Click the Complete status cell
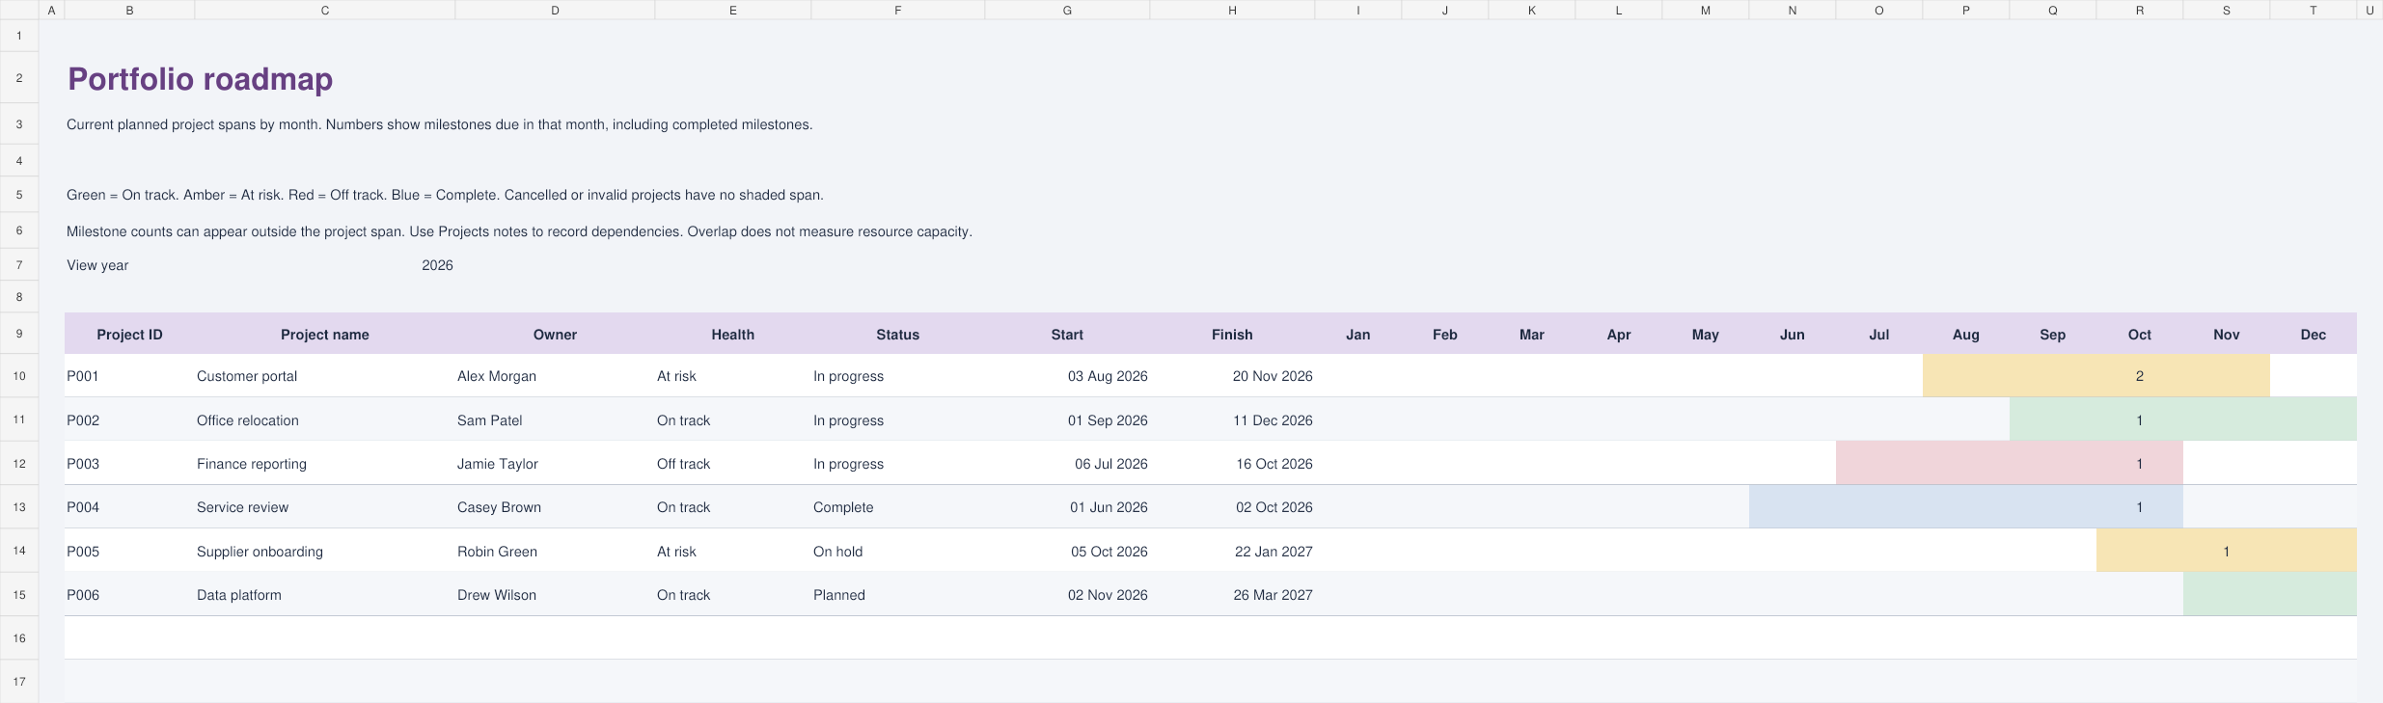The image size is (2383, 703). [x=897, y=507]
